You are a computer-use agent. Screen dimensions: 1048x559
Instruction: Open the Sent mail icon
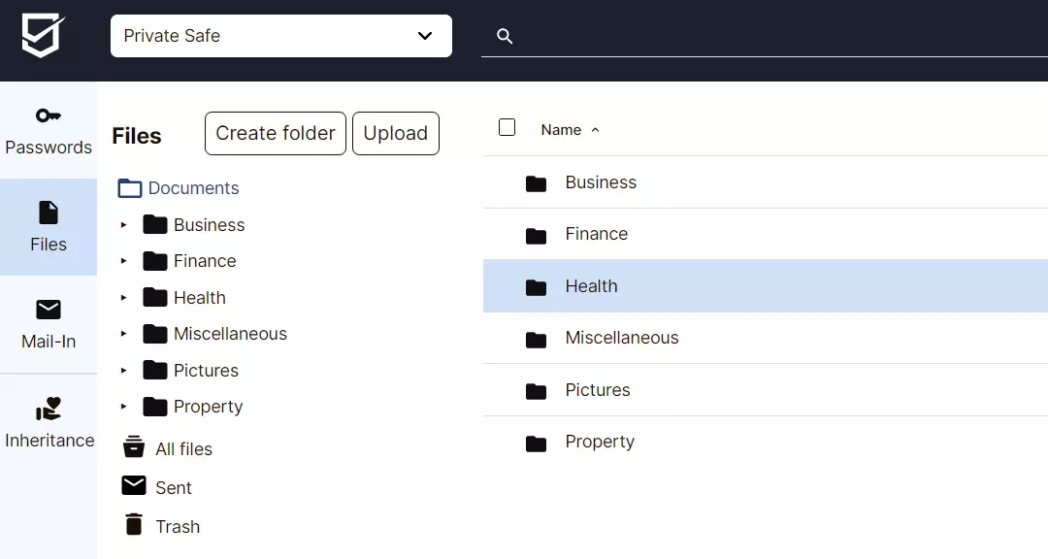(134, 486)
